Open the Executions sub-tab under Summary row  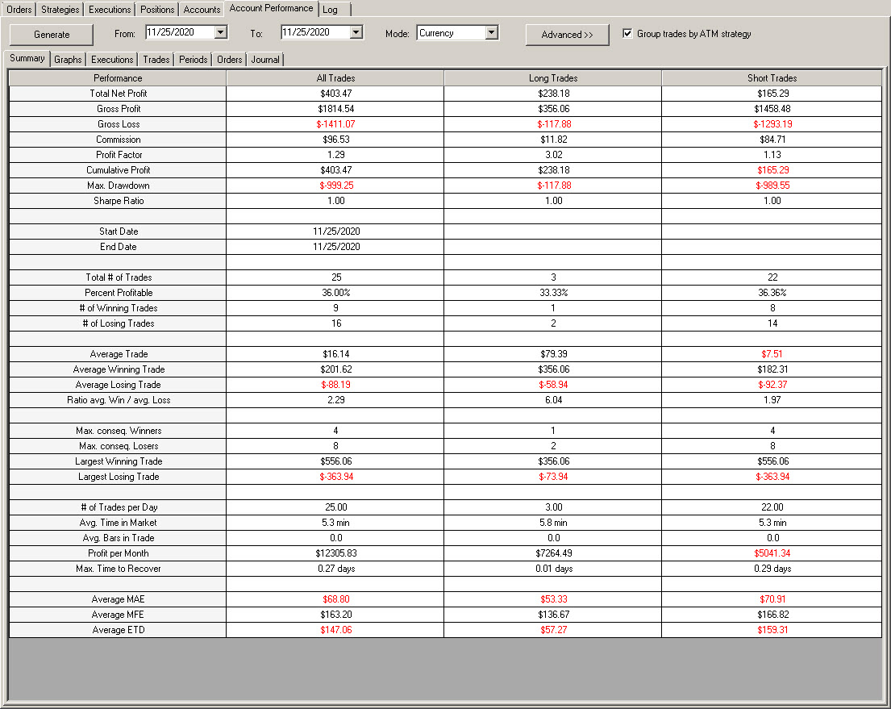112,60
